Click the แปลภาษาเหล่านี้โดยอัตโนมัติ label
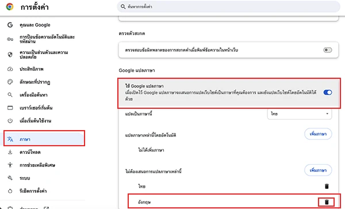Screen dimensions: 345x209 151,135
